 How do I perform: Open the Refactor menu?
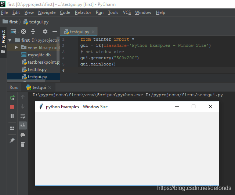(83, 12)
